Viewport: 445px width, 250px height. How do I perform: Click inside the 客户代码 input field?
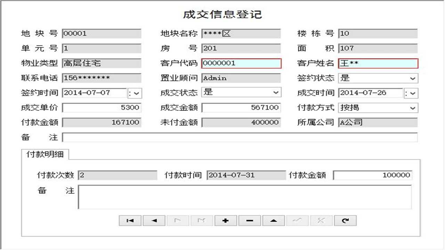[x=241, y=64]
